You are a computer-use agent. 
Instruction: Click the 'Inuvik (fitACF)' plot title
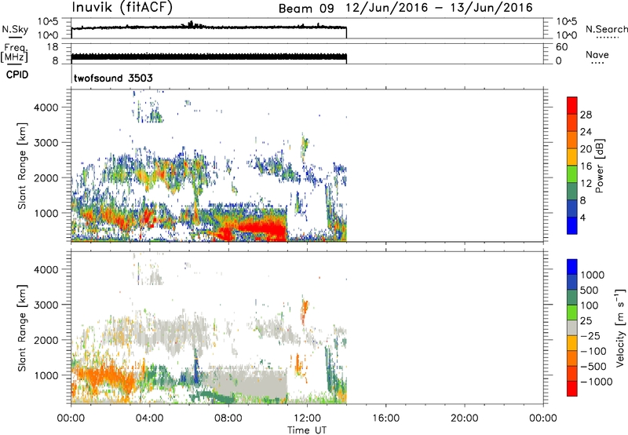click(x=122, y=7)
